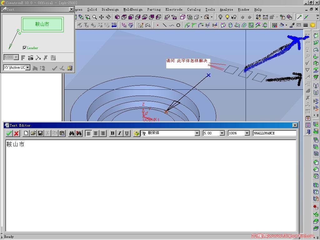Image resolution: width=320 pixels, height=240 pixels.
Task: Toggle the yellow light bulb show icon
Action: [227, 17]
